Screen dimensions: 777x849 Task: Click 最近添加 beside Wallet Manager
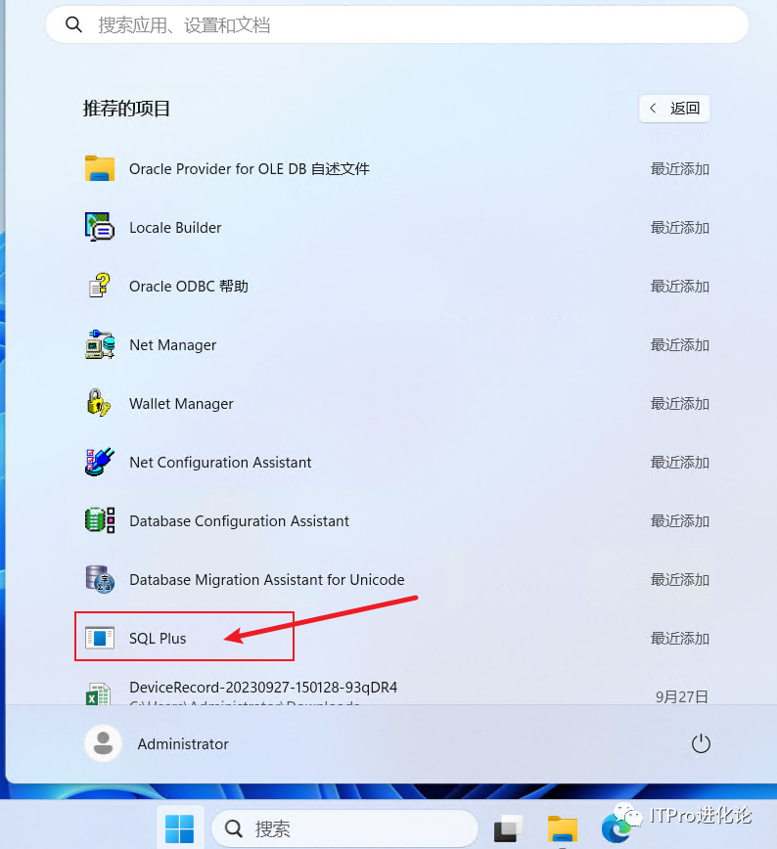679,404
